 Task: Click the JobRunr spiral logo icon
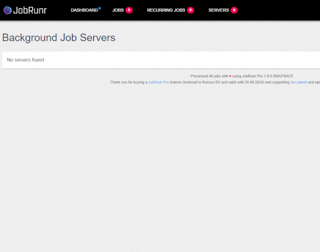[7, 10]
